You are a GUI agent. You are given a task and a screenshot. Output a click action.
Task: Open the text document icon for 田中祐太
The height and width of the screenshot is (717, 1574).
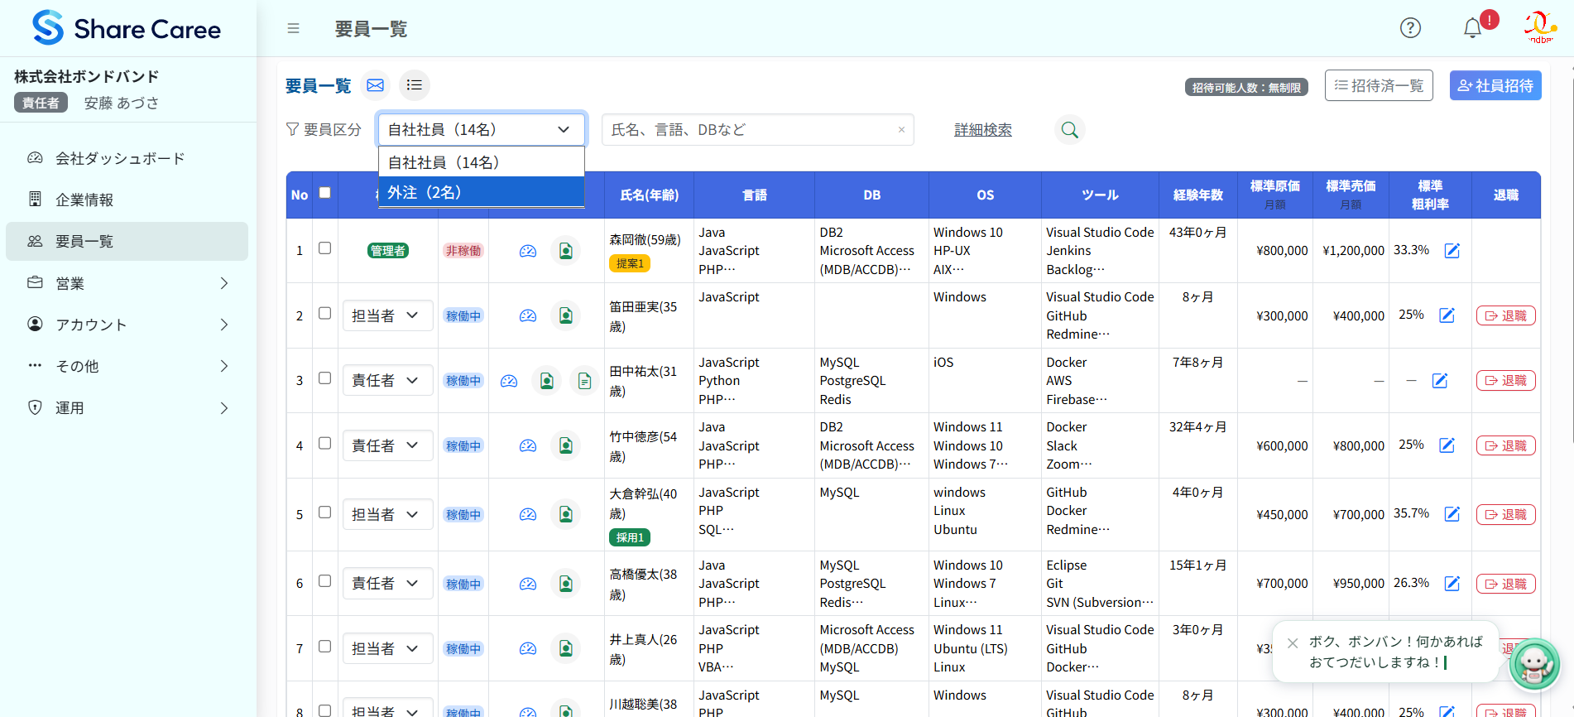[x=585, y=381]
